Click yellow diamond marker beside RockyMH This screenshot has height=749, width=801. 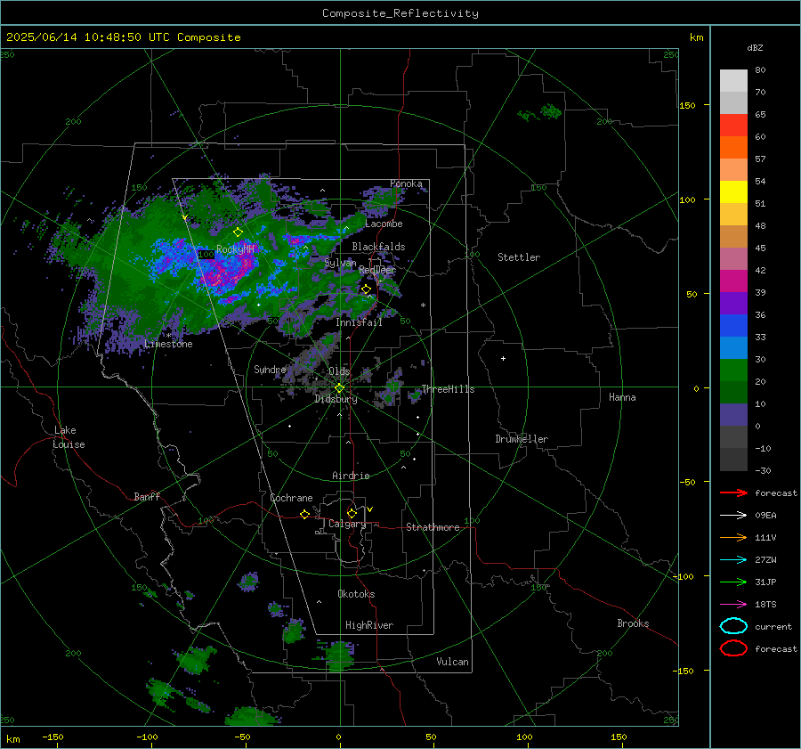pyautogui.click(x=238, y=232)
